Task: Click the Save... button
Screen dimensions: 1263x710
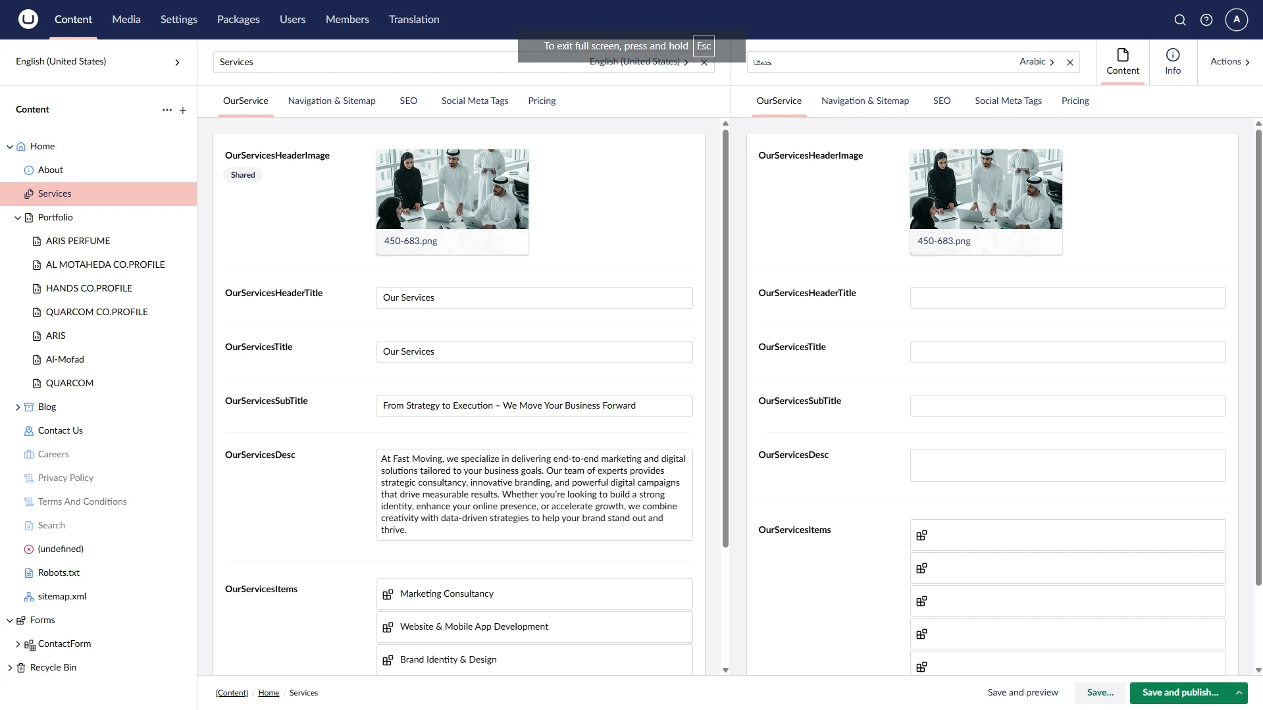Action: point(1100,693)
